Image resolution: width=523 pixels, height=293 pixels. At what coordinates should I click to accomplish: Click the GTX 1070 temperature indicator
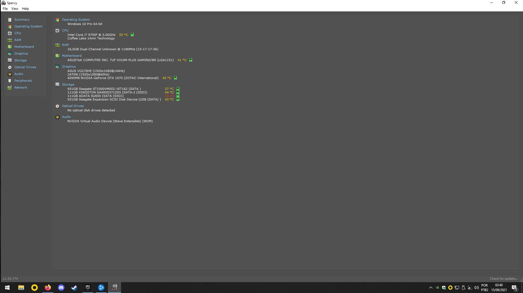pyautogui.click(x=175, y=78)
